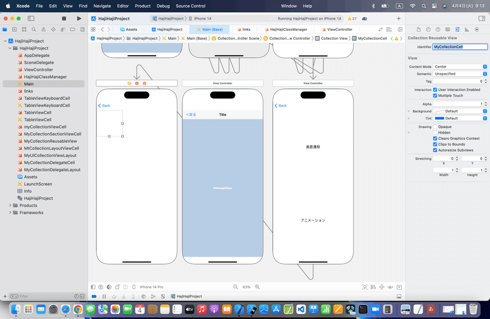Screen dimensions: 490x319
Task: Show the Size inspector ruler icon
Action: [467, 29]
